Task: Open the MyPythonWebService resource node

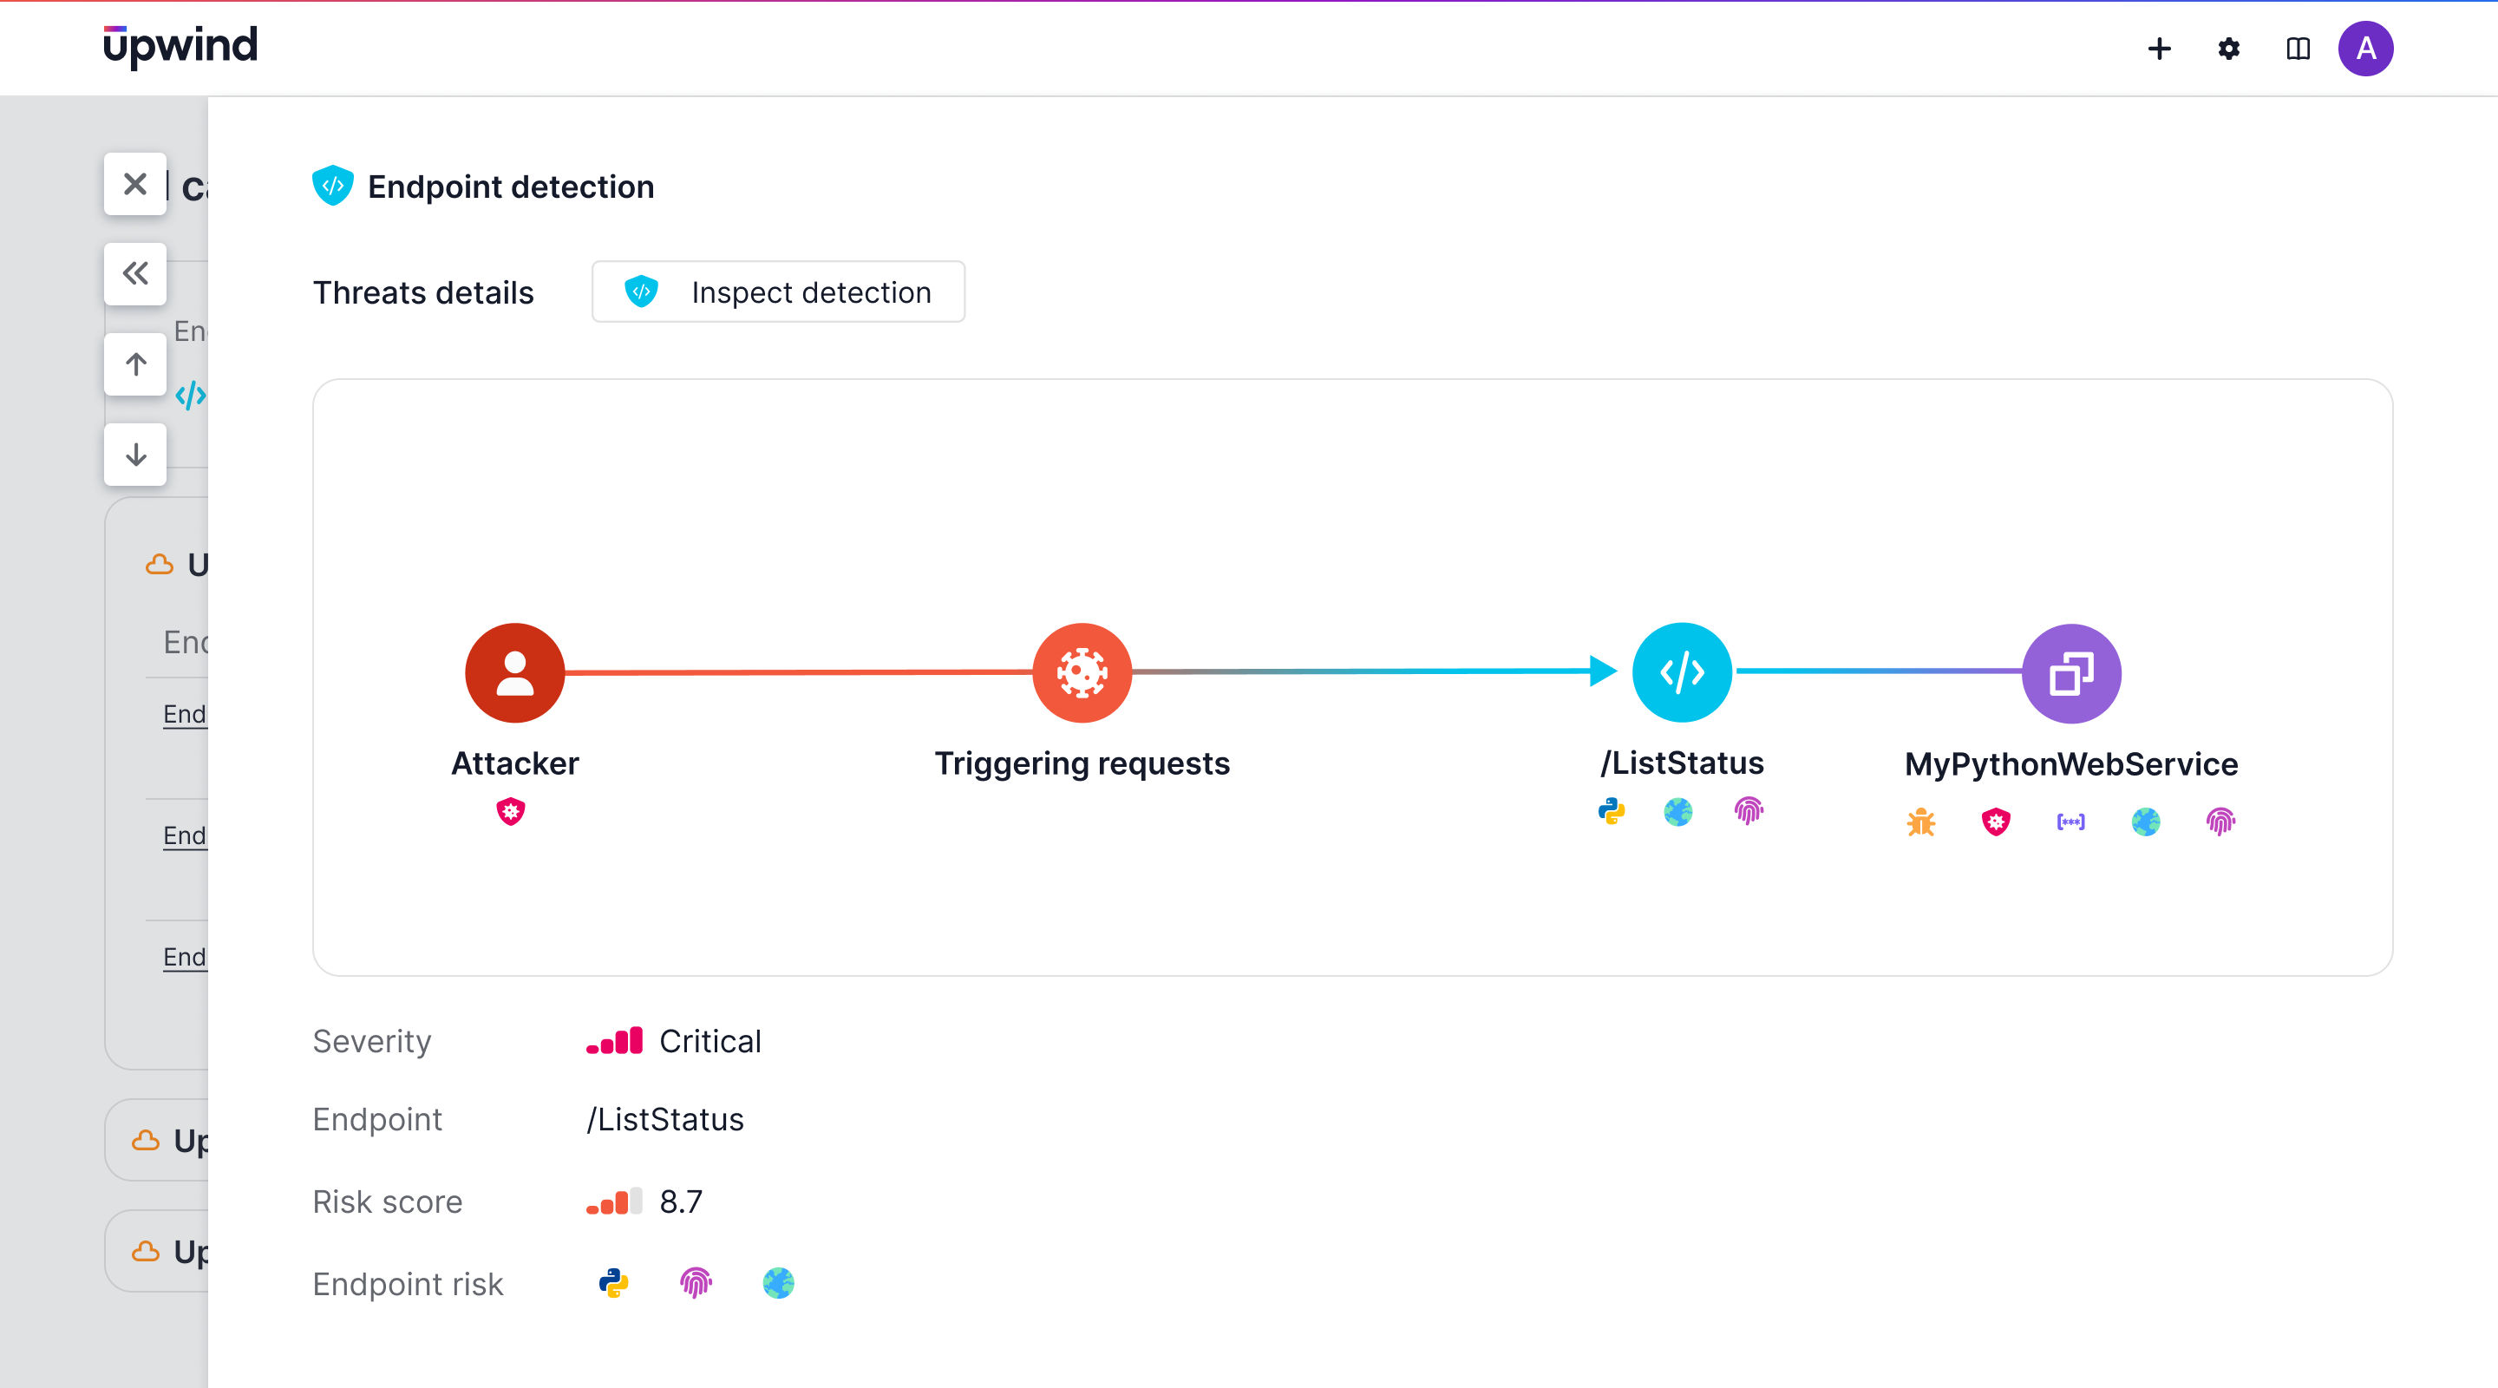Action: click(2070, 673)
